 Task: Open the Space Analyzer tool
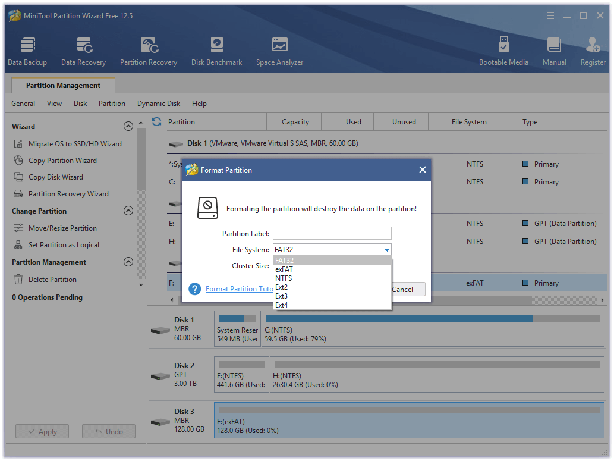279,51
